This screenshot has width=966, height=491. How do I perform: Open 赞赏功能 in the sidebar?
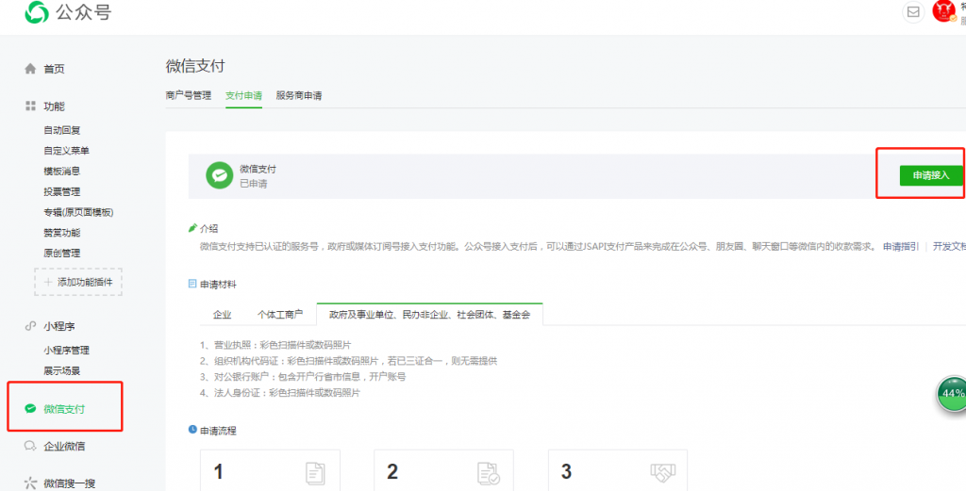coord(61,233)
